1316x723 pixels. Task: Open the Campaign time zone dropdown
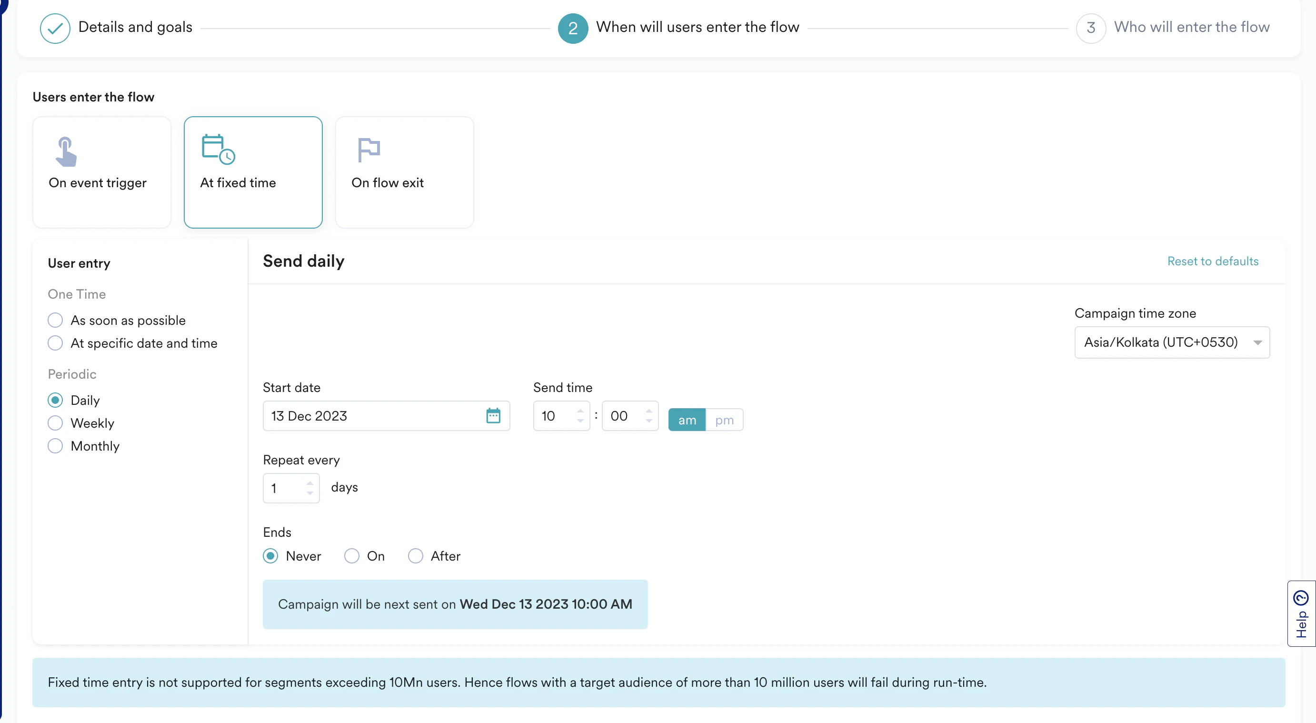(1171, 342)
